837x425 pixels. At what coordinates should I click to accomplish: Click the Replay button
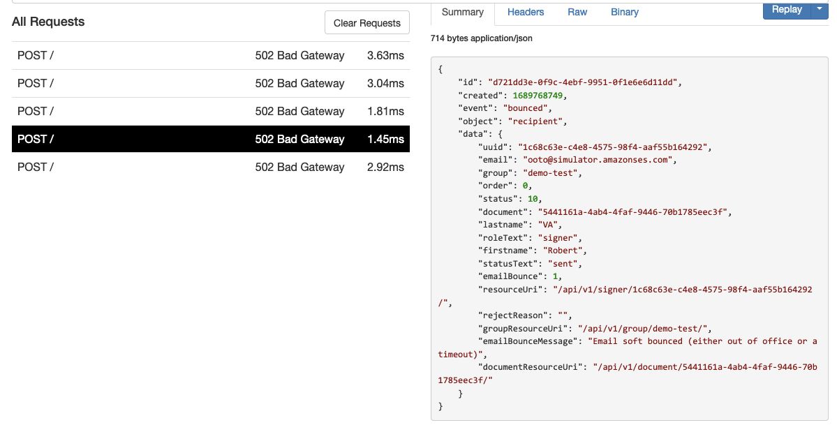click(786, 9)
